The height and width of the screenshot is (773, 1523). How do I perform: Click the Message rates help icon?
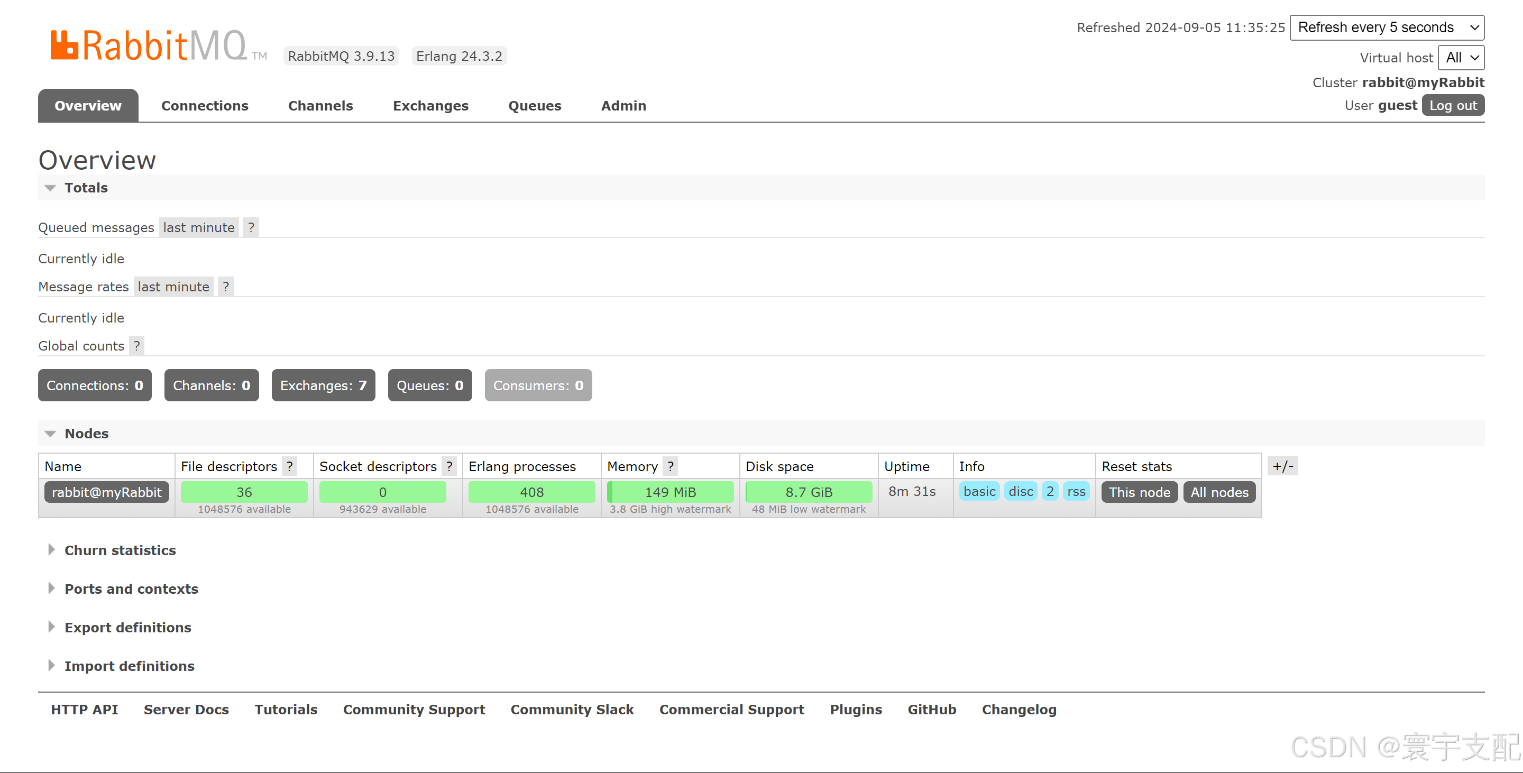(x=225, y=287)
